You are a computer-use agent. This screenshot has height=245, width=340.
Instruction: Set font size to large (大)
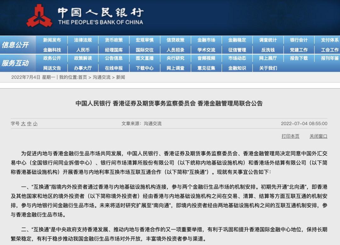pyautogui.click(x=23, y=124)
